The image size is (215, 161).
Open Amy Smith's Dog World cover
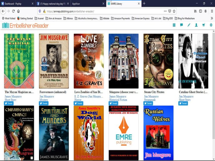tap(89, 133)
